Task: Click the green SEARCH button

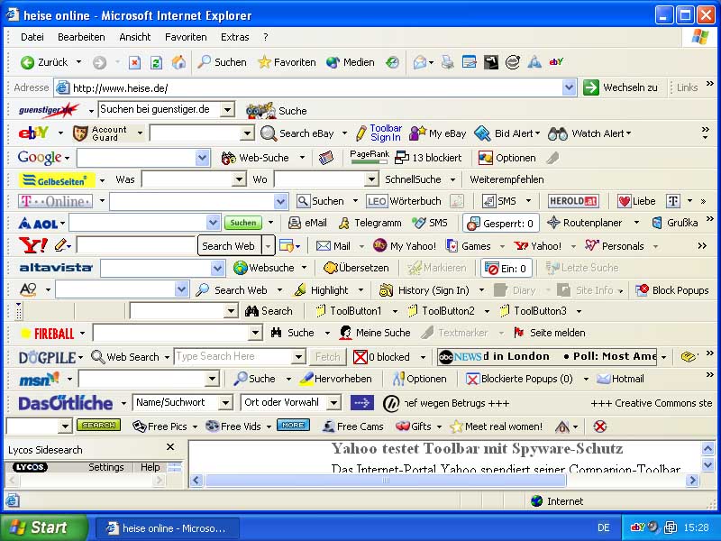Action: point(99,425)
